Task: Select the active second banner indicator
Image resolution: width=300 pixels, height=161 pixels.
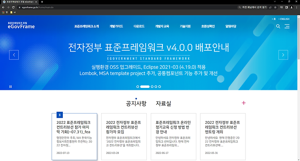Action: click(x=145, y=87)
